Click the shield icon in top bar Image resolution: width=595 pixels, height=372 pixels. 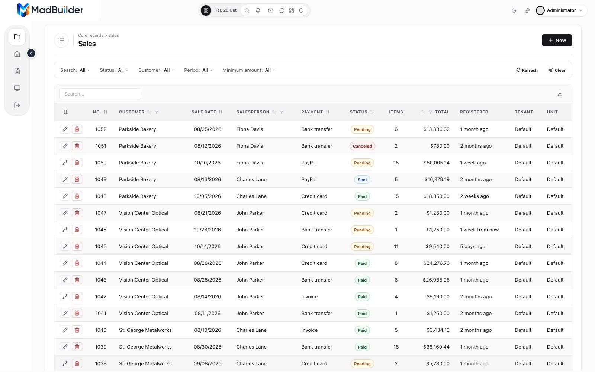point(301,10)
